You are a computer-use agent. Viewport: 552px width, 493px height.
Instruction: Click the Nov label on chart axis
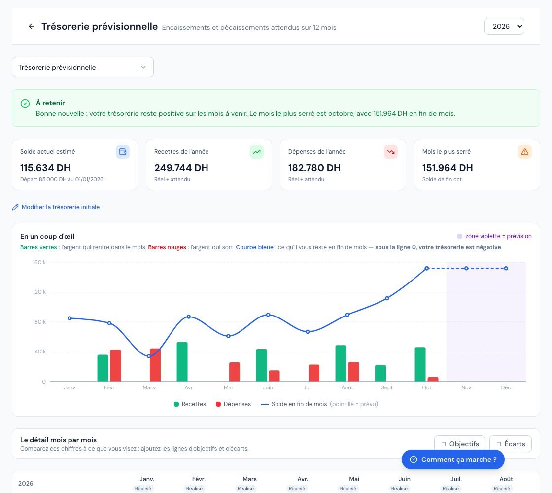tap(466, 387)
